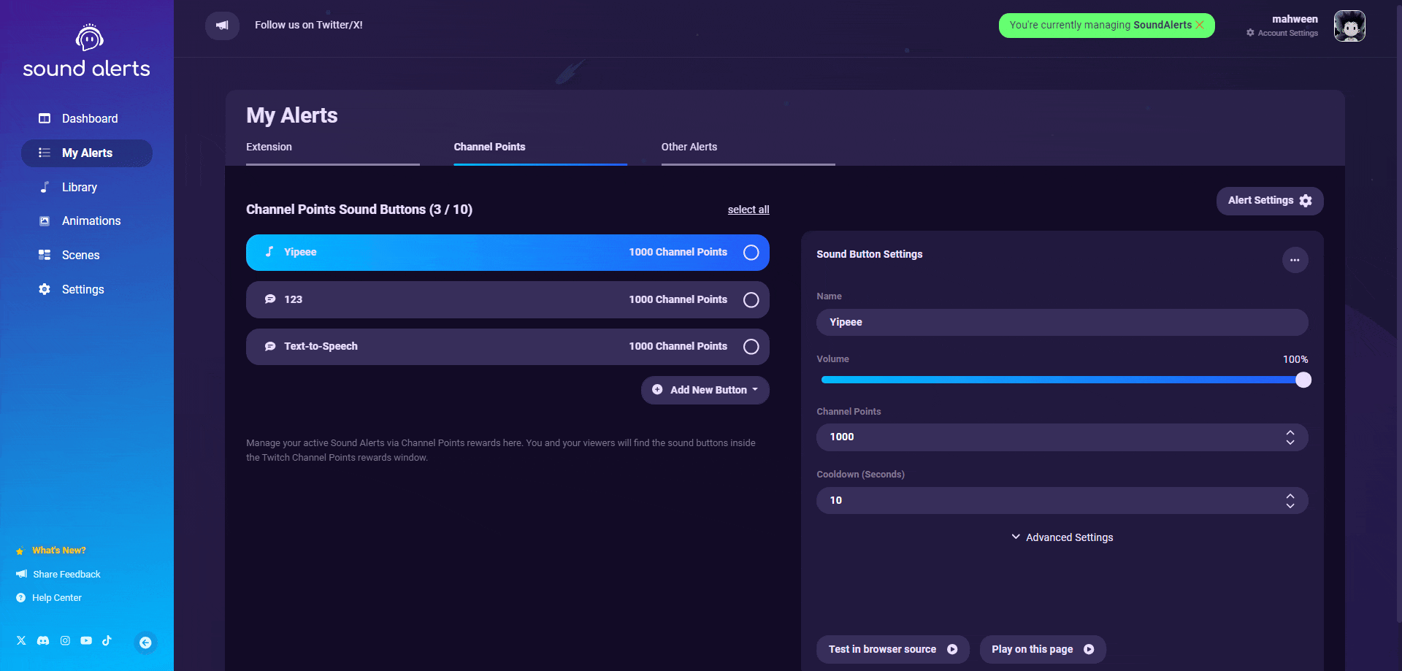This screenshot has height=671, width=1402.
Task: Select the Yipeee button radio circle
Action: (751, 253)
